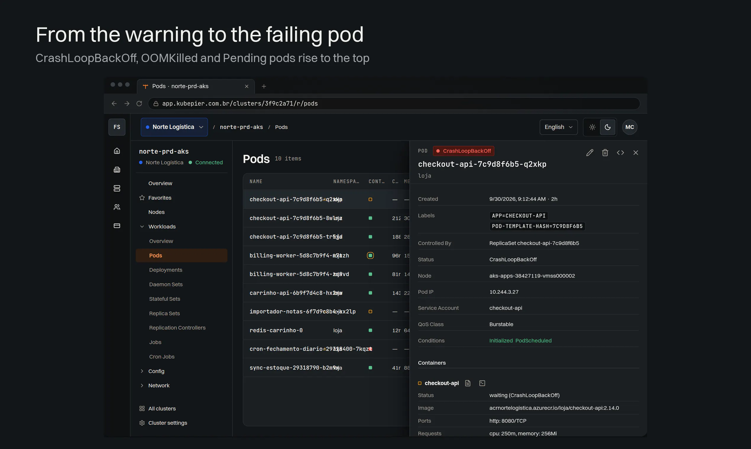Open the billing card icon in rail
The width and height of the screenshot is (751, 449).
(117, 226)
